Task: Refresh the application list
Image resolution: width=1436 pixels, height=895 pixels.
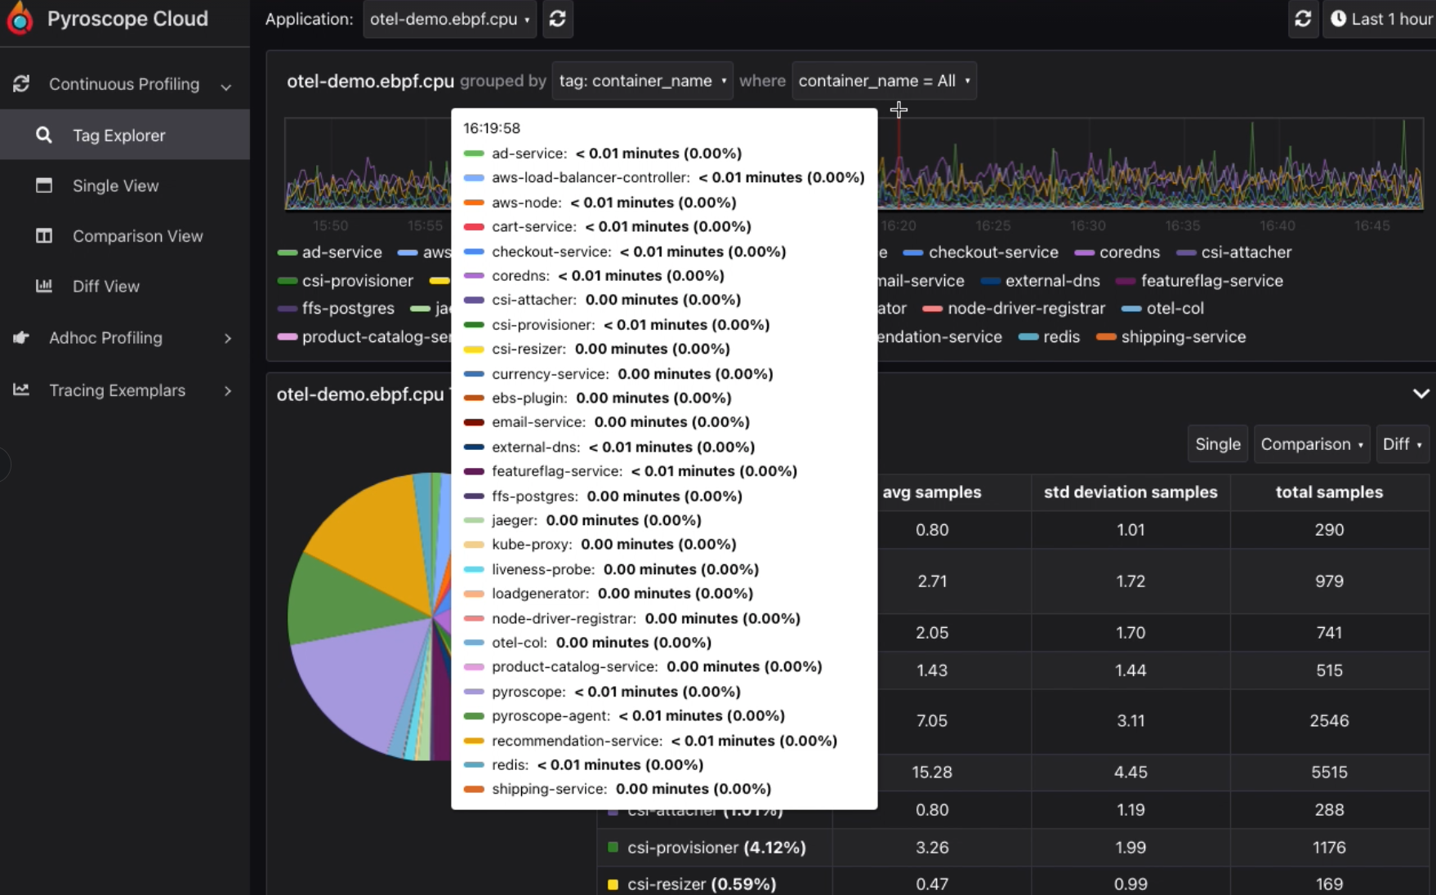Action: (x=558, y=19)
